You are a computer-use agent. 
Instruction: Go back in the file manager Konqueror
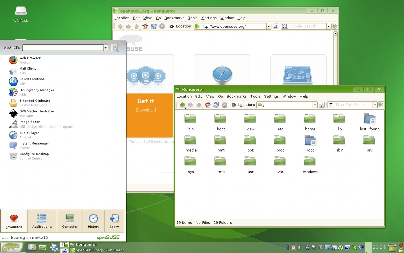point(182,105)
